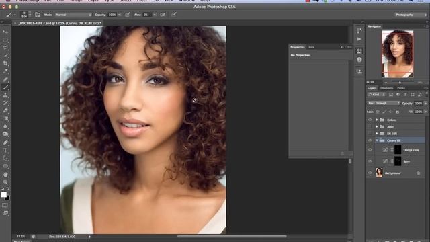Open brush Mode Normal dropdown
This screenshot has width=430, height=242.
[x=73, y=15]
